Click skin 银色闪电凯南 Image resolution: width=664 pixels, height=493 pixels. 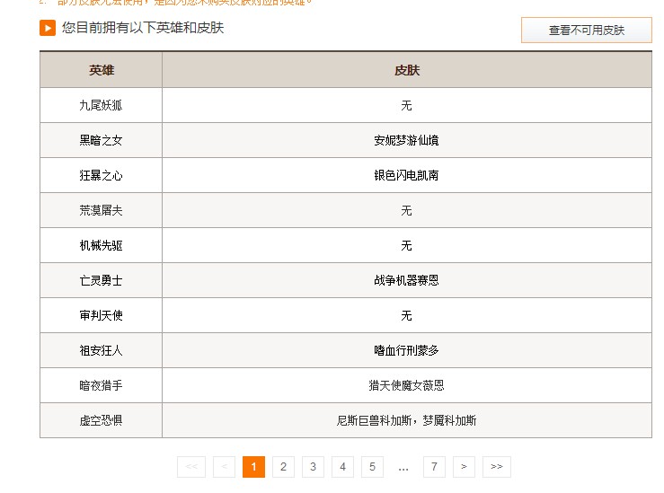coord(406,175)
